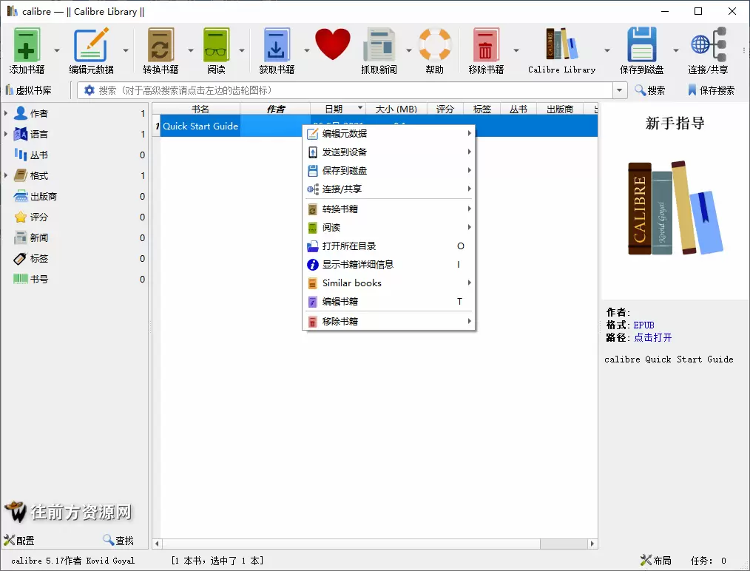Choose 连接/共享 in the context menu
The width and height of the screenshot is (750, 571).
coord(389,189)
